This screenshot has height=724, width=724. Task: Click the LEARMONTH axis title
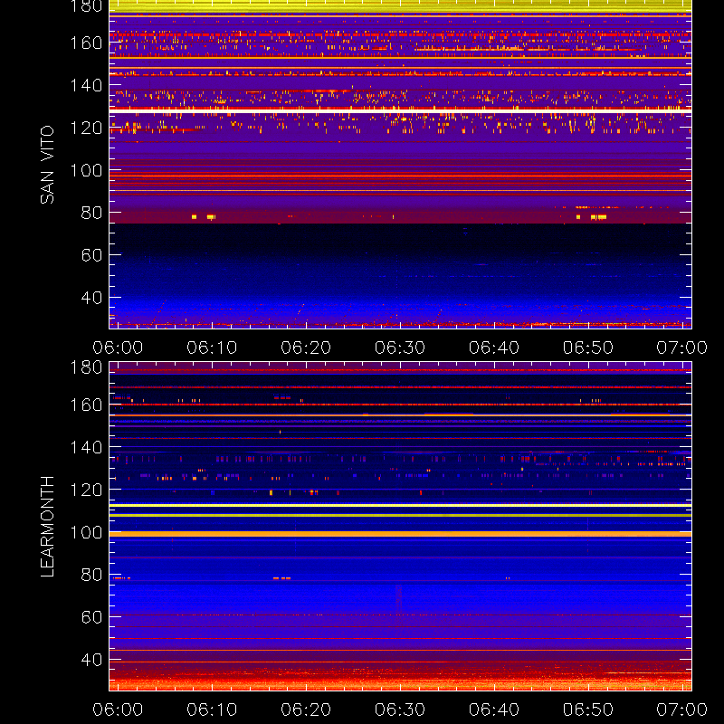tap(47, 527)
